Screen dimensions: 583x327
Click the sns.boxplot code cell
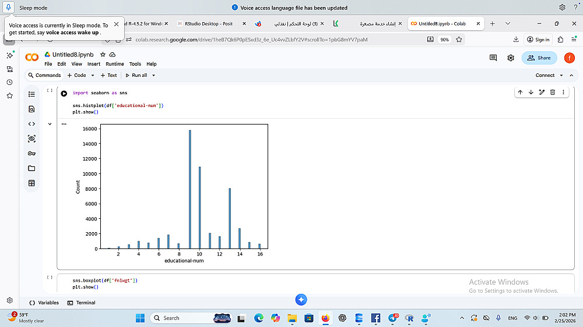click(x=315, y=283)
